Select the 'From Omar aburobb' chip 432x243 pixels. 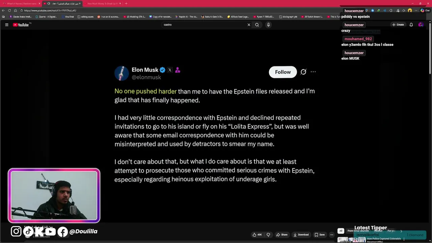pyautogui.click(x=358, y=231)
